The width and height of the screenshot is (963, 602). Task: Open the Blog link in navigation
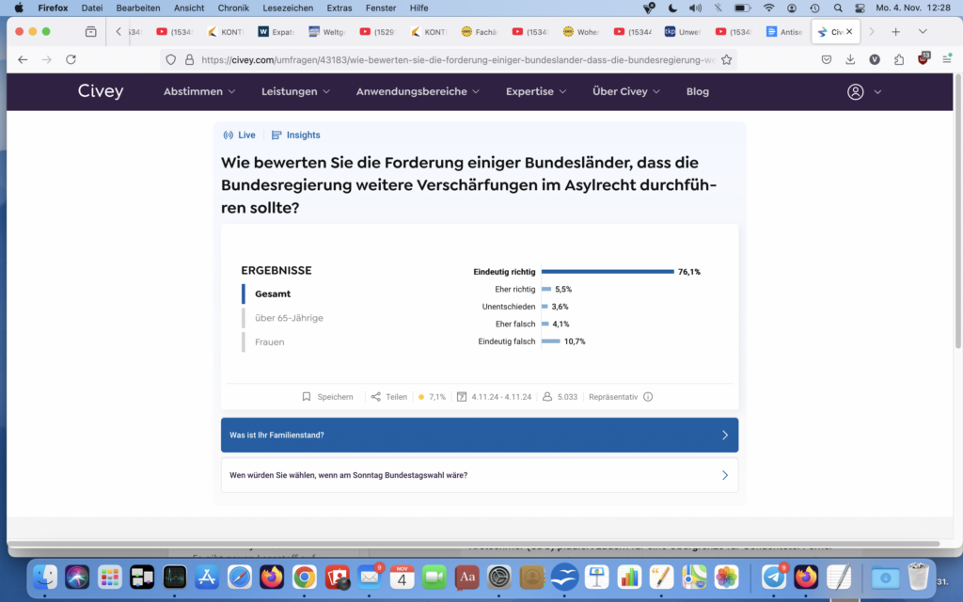[697, 92]
